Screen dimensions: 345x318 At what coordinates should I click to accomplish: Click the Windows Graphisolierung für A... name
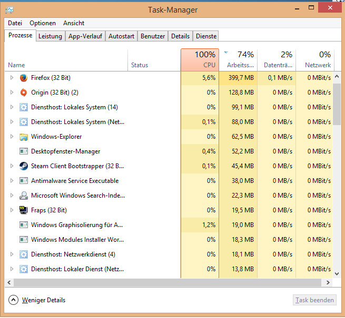pos(77,225)
